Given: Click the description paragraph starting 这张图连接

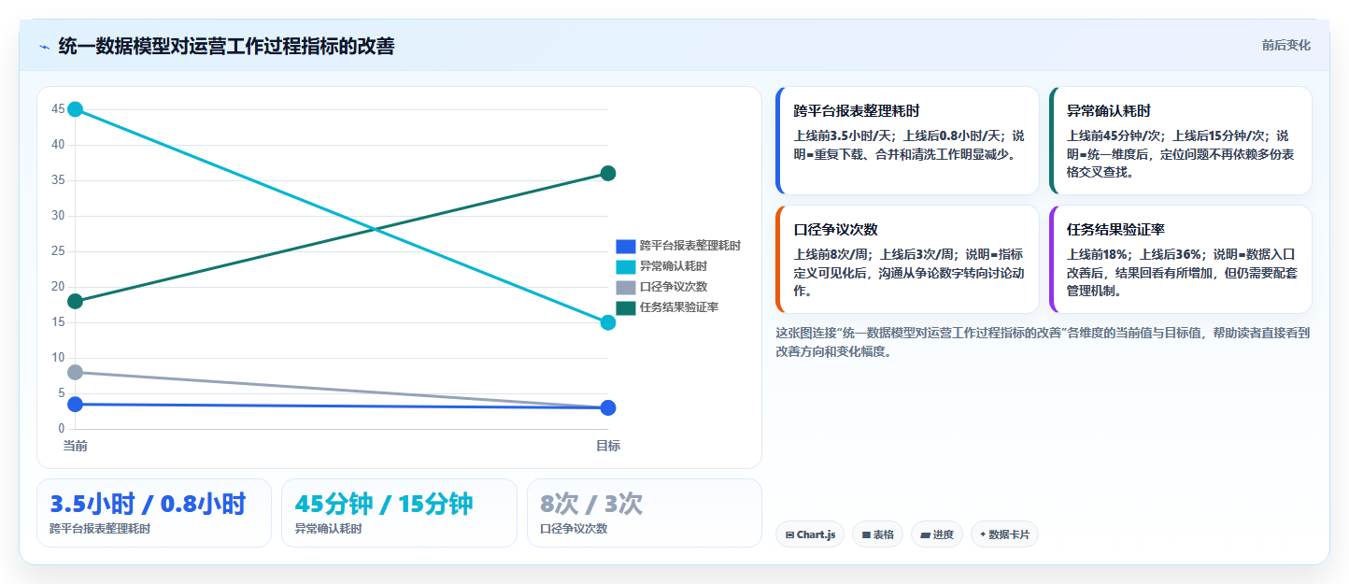Looking at the screenshot, I should (1043, 342).
